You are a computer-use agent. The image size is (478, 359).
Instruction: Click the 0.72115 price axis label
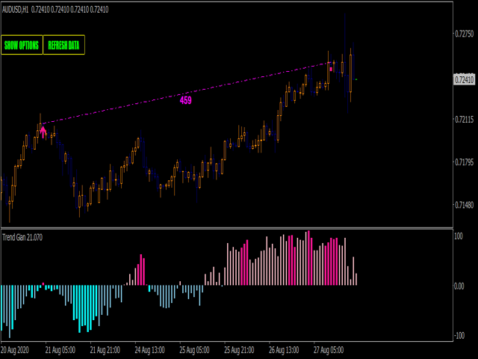(465, 120)
